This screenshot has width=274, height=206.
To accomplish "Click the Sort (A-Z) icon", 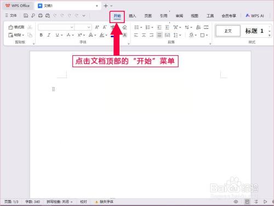I will click(198, 27).
